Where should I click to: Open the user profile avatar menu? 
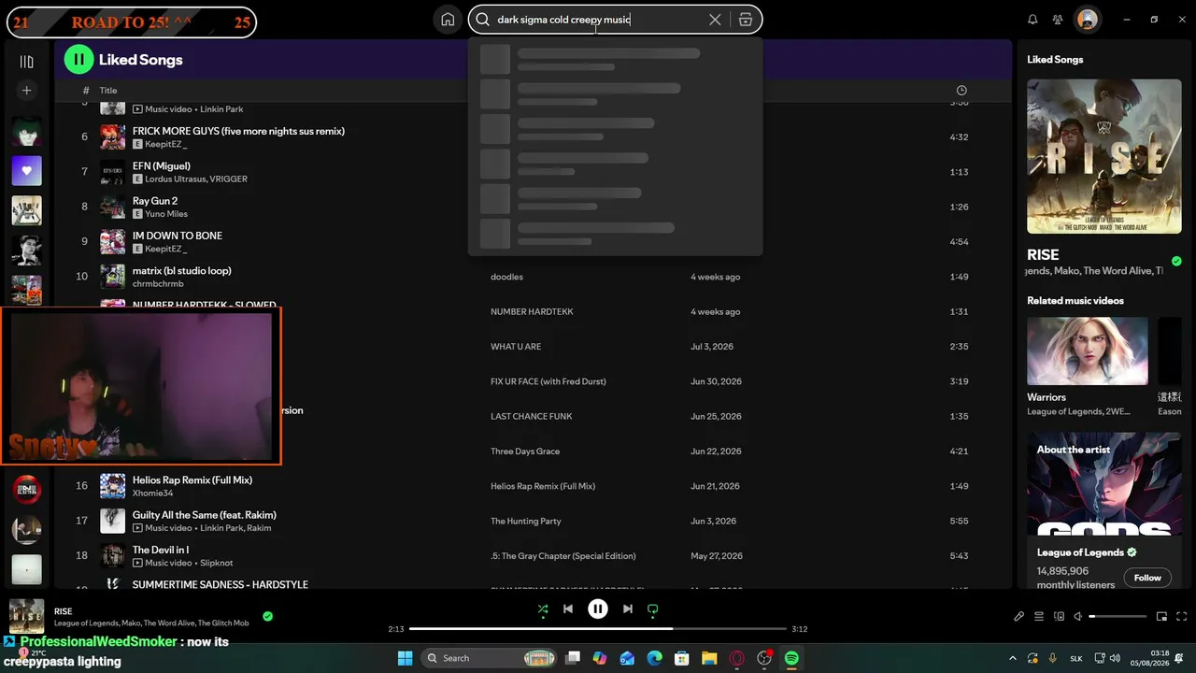click(x=1088, y=20)
